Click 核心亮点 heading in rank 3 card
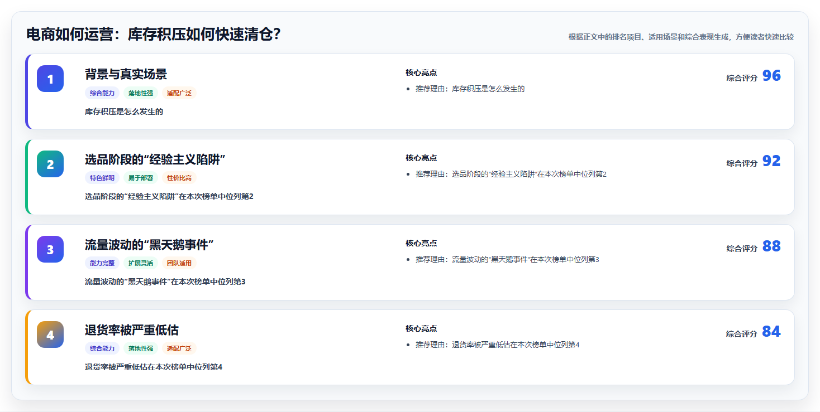 [421, 243]
